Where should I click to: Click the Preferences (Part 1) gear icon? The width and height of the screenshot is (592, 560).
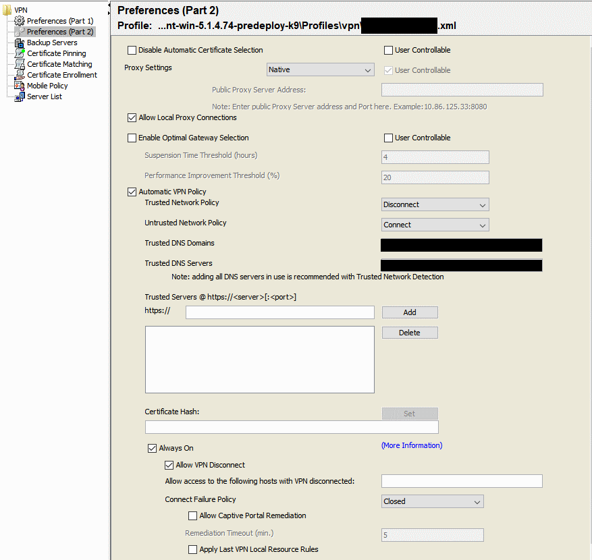point(20,21)
